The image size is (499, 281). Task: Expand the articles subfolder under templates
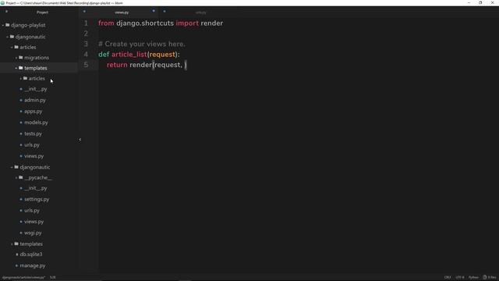point(21,79)
